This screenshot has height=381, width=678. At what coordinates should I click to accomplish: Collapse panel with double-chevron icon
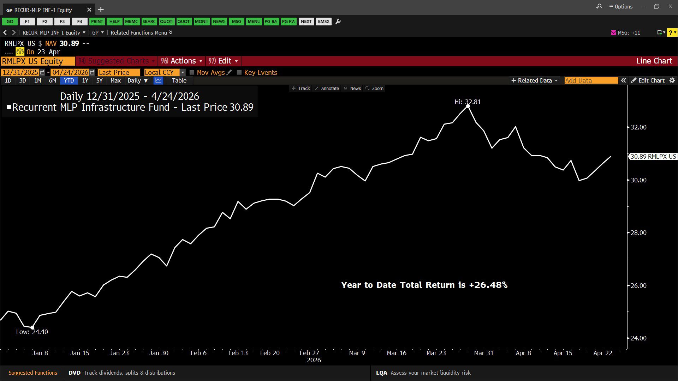pyautogui.click(x=624, y=80)
